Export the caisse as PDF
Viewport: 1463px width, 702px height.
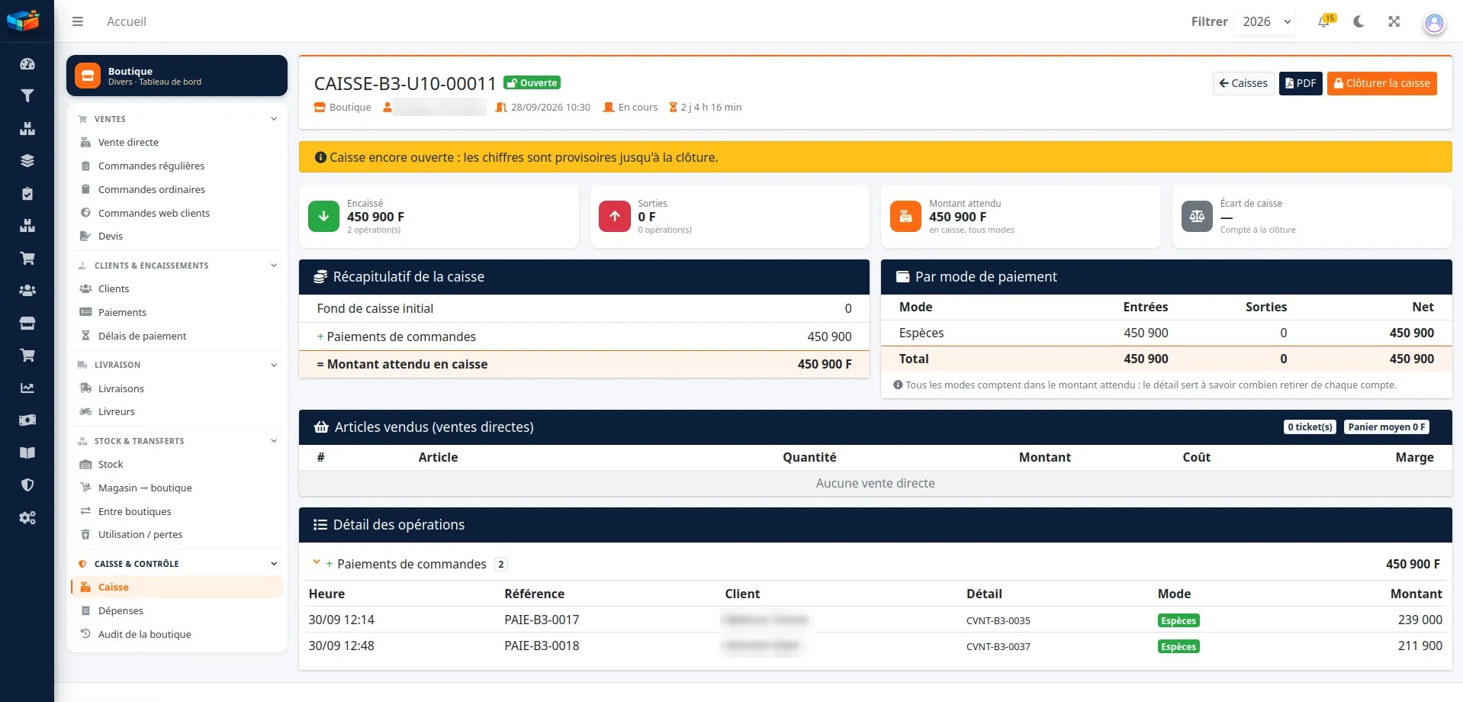1301,83
